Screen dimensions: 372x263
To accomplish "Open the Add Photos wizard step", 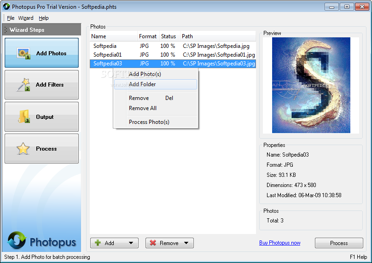I will click(x=41, y=53).
